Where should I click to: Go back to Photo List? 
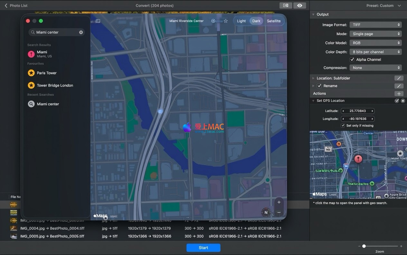[16, 5]
